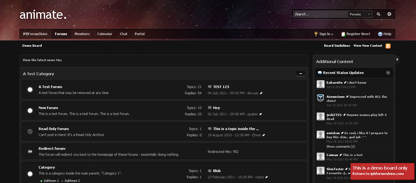Open the Members tab
416x183 pixels.
coord(82,34)
